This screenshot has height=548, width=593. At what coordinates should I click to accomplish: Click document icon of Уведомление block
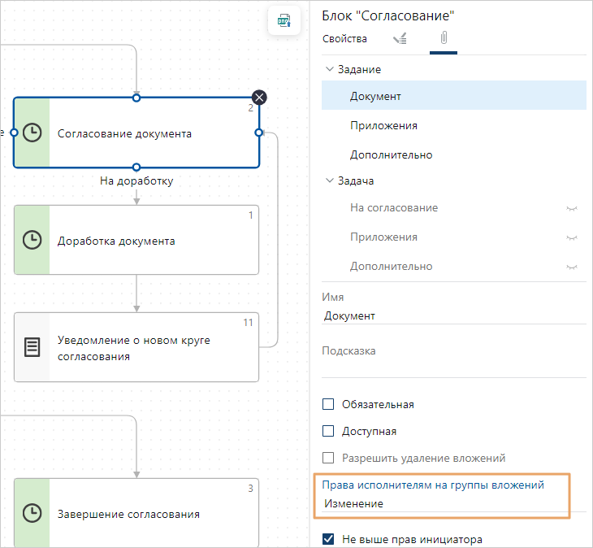[32, 348]
